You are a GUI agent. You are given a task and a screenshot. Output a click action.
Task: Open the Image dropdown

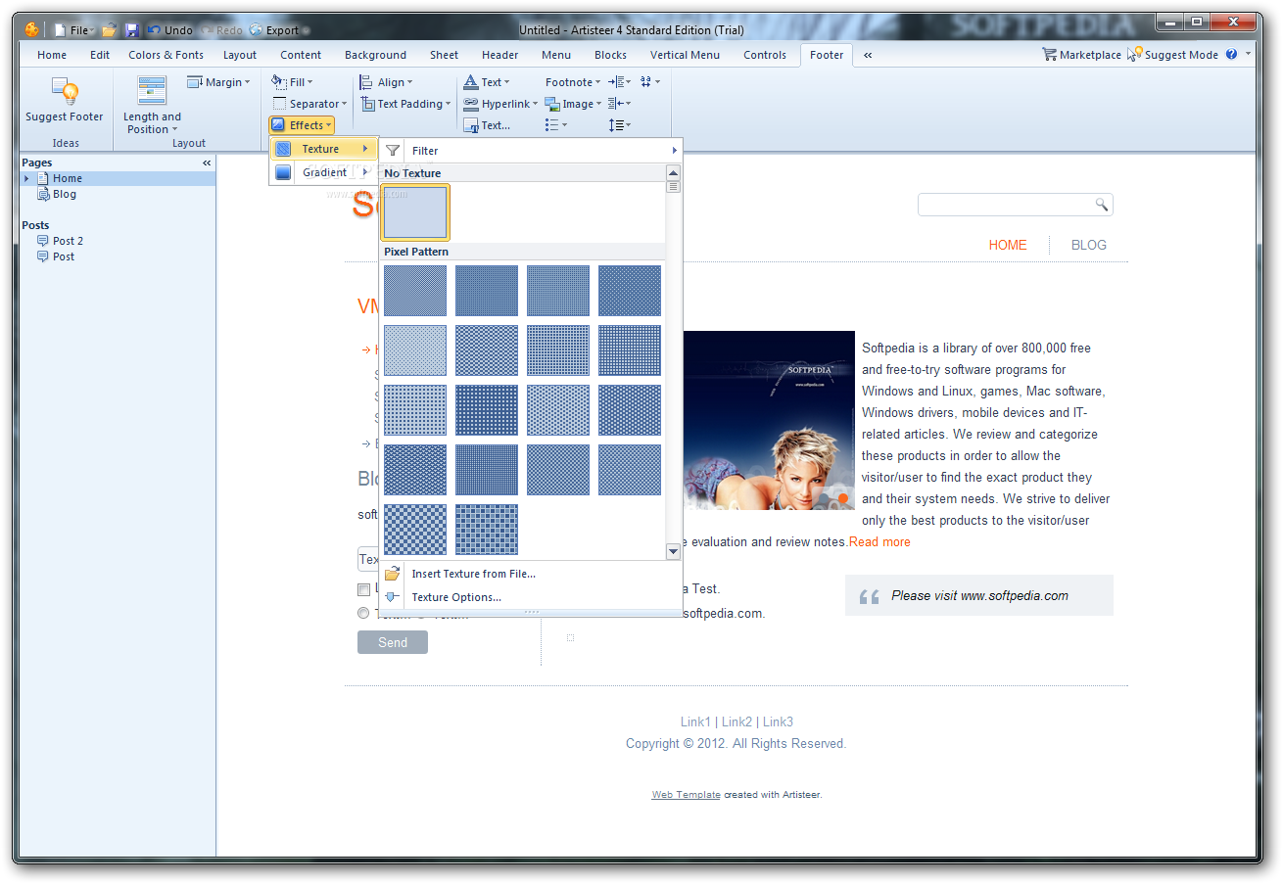click(x=574, y=104)
